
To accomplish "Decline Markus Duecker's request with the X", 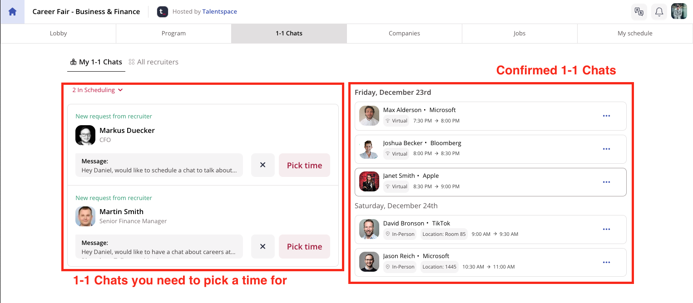I will click(x=262, y=165).
